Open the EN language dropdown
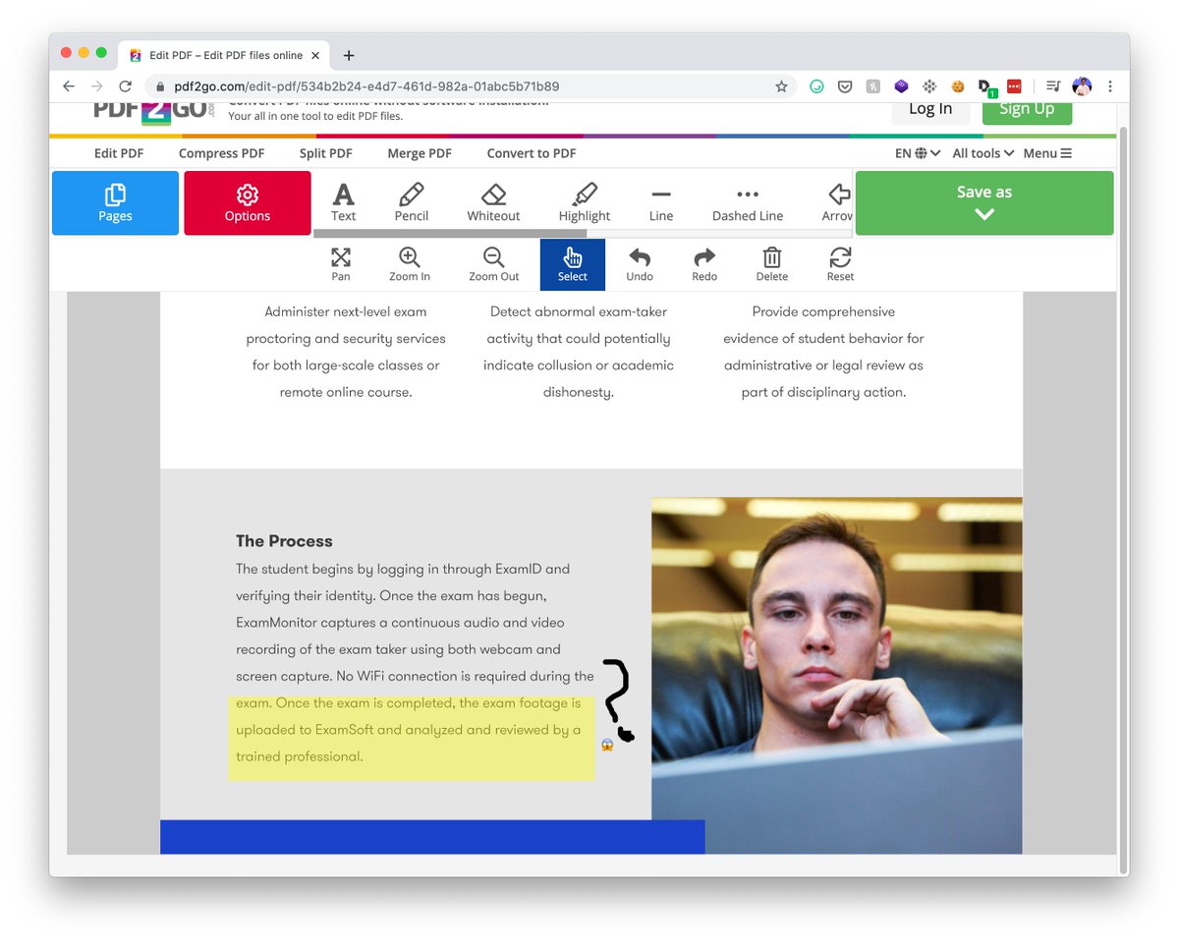Image resolution: width=1179 pixels, height=942 pixels. 918,153
